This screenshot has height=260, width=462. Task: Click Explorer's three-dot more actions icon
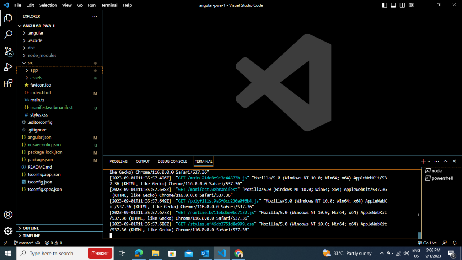tap(95, 16)
